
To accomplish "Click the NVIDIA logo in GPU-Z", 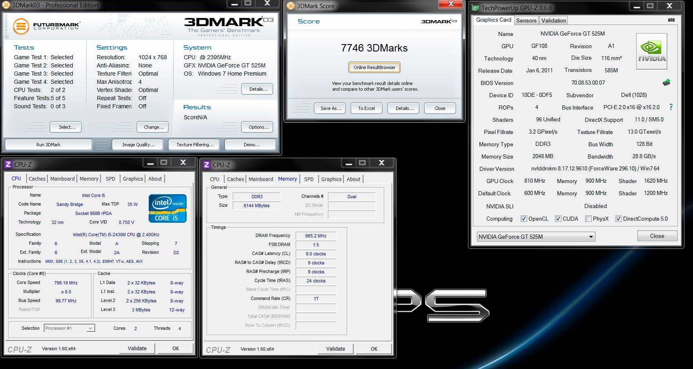I will [x=652, y=51].
